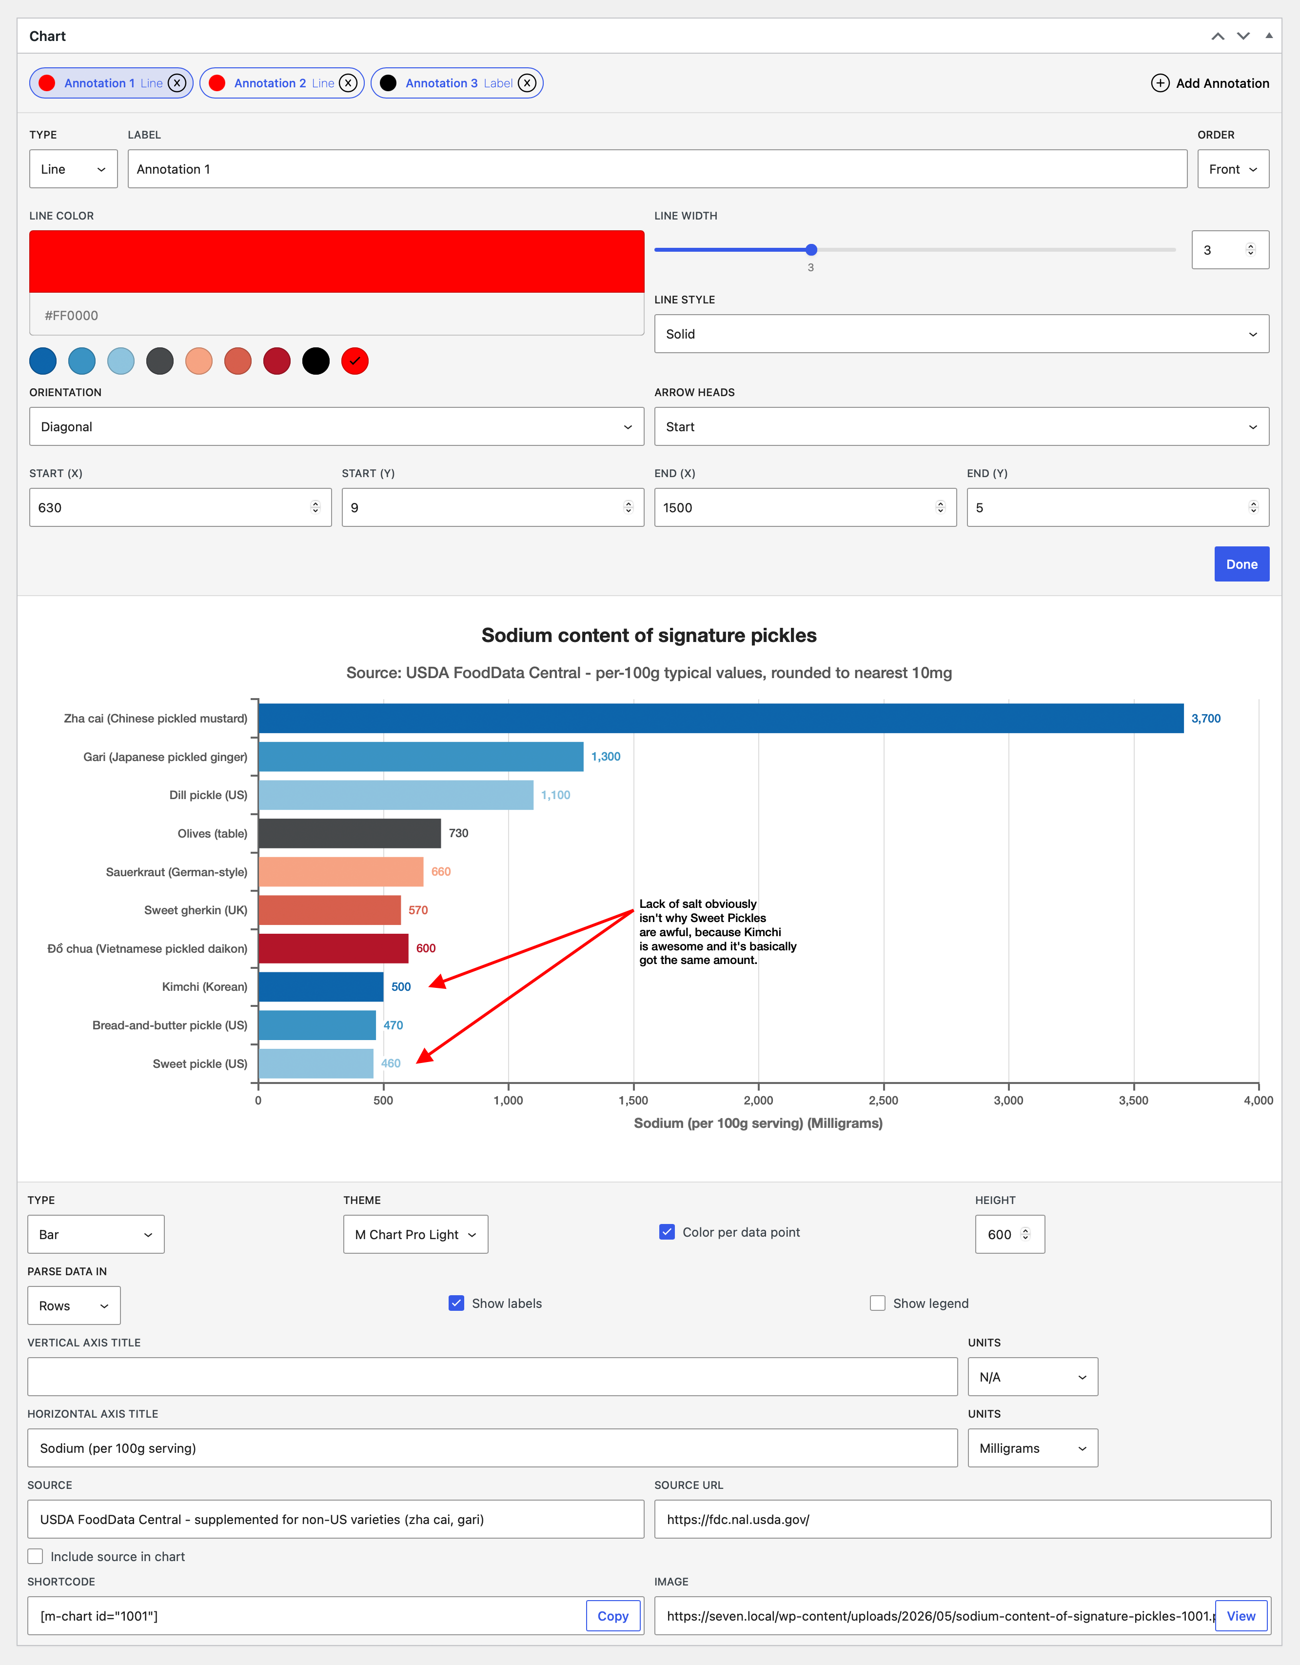Image resolution: width=1300 pixels, height=1665 pixels.
Task: Click the plus icon beside Add Annotation
Action: pos(1160,83)
